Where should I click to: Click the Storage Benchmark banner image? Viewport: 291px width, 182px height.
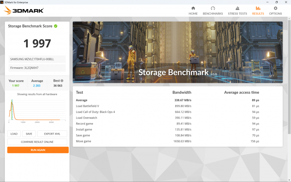tap(177, 52)
